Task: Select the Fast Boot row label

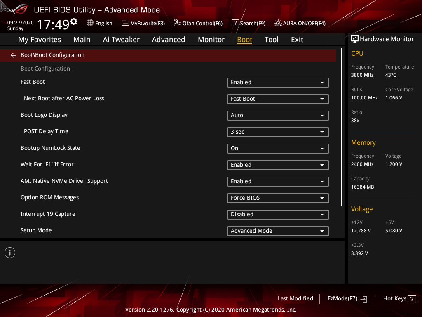Action: point(33,82)
